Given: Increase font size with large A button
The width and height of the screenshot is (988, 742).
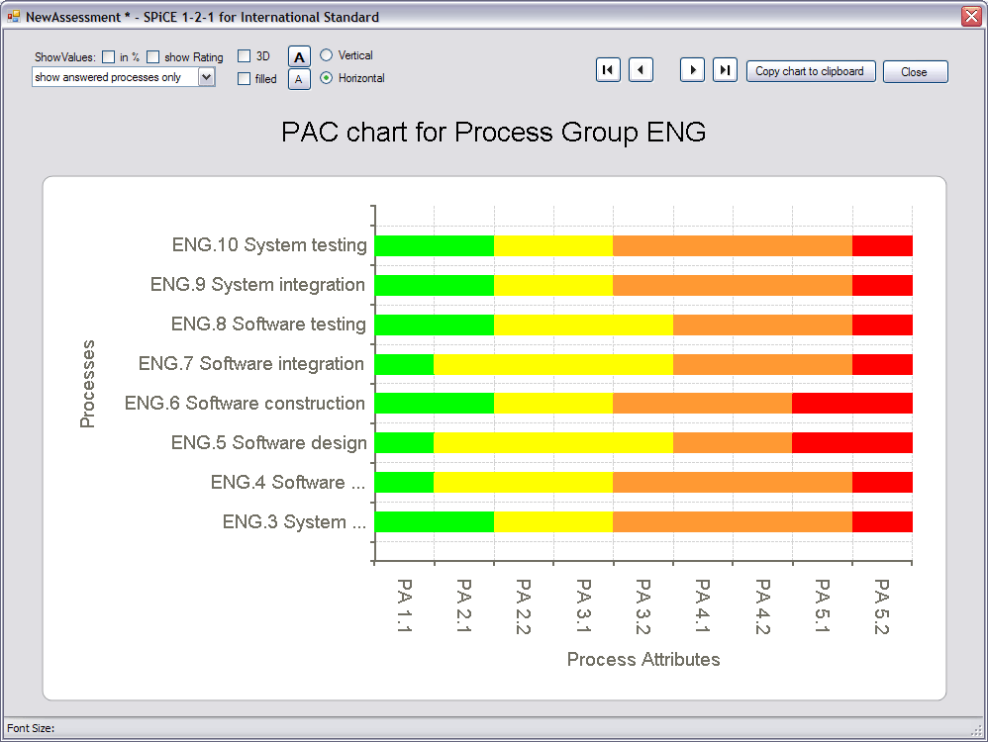Looking at the screenshot, I should point(299,56).
